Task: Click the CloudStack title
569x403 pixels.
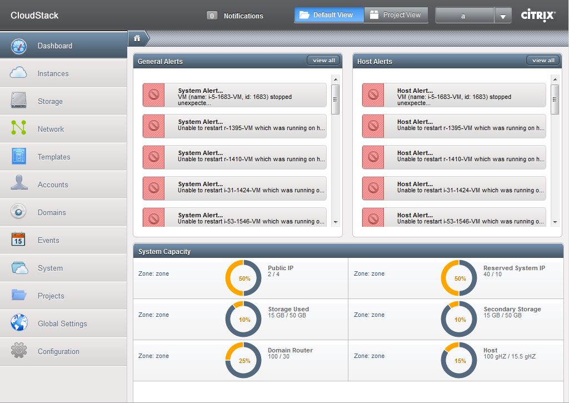Action: 34,15
